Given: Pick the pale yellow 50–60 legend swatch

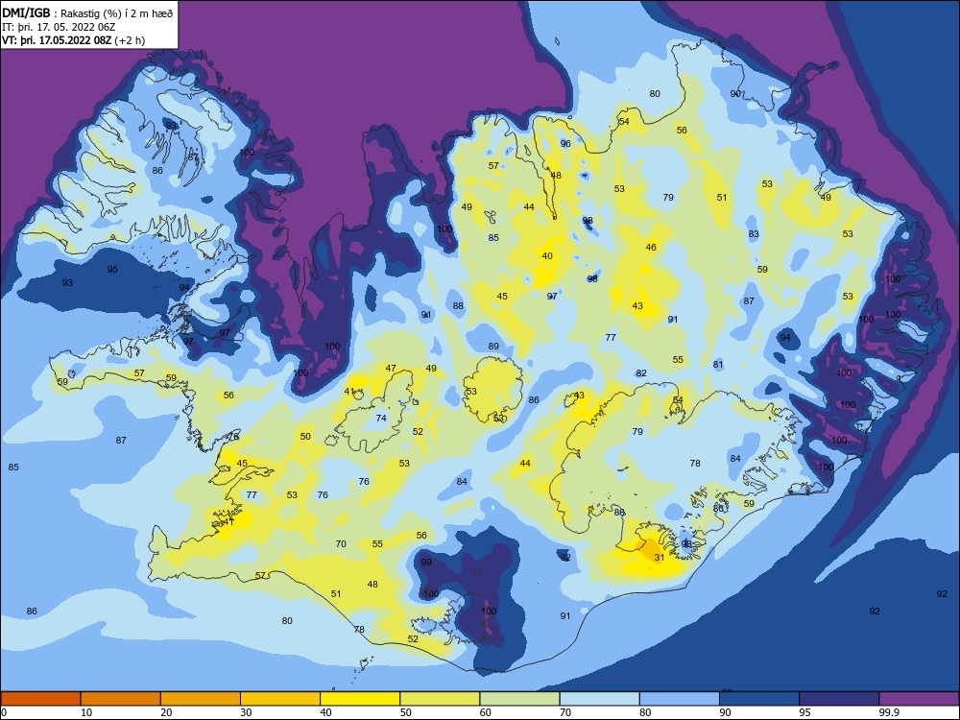Looking at the screenshot, I should pos(441,699).
